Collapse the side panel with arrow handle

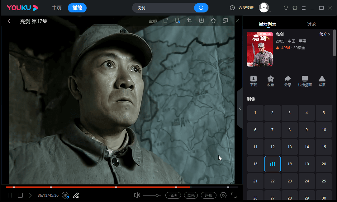coord(240,108)
